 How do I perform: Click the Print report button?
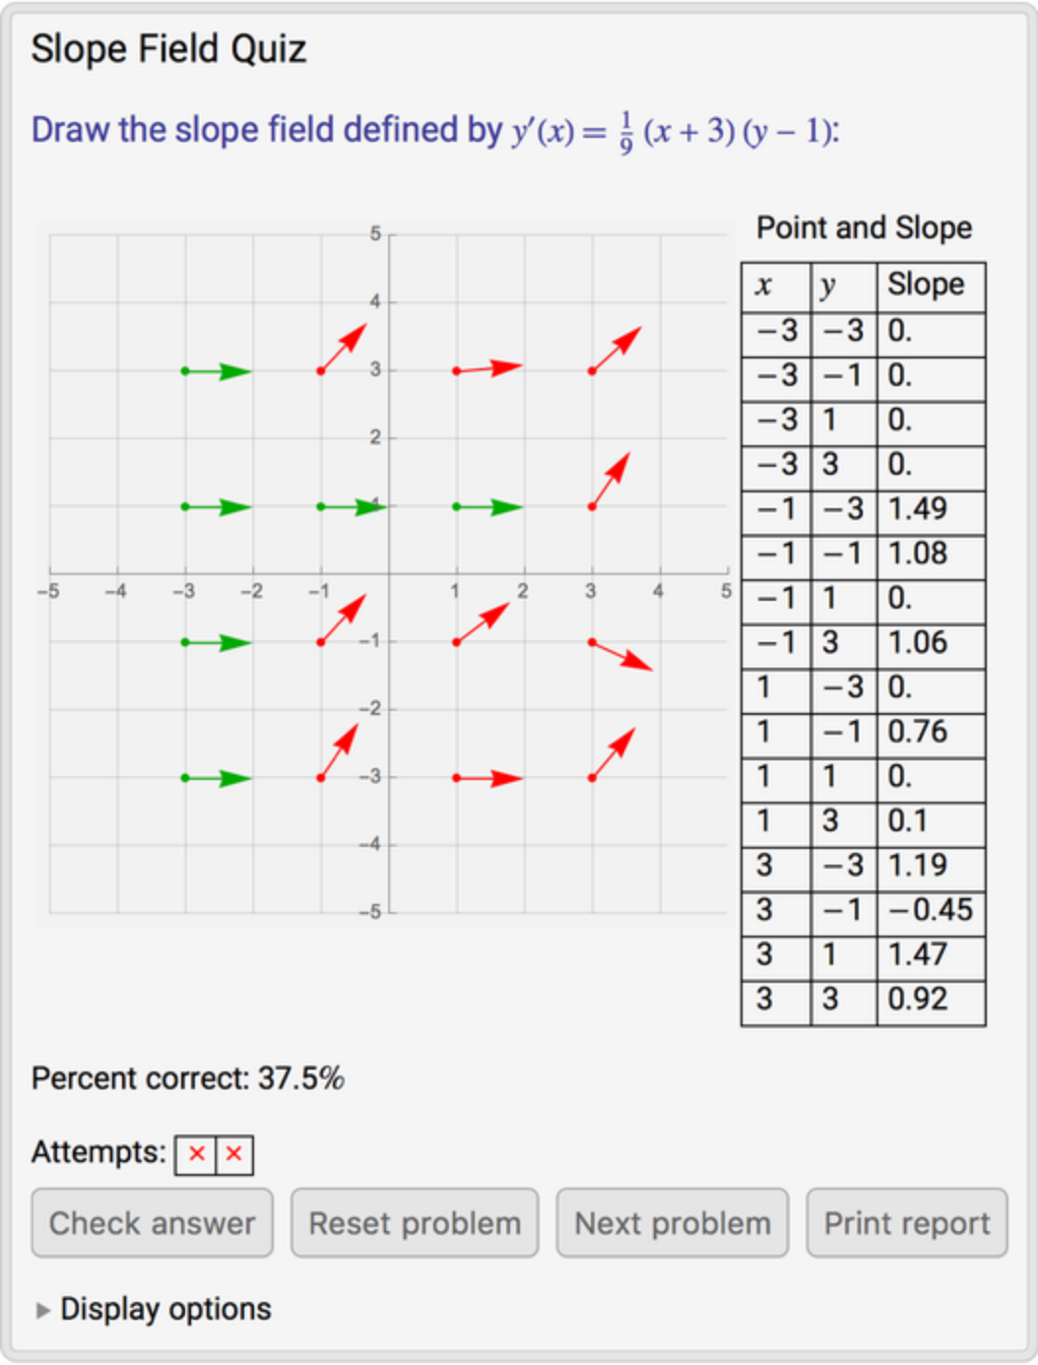tap(906, 1223)
